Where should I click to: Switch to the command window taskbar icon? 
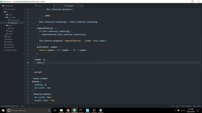pos(81,110)
